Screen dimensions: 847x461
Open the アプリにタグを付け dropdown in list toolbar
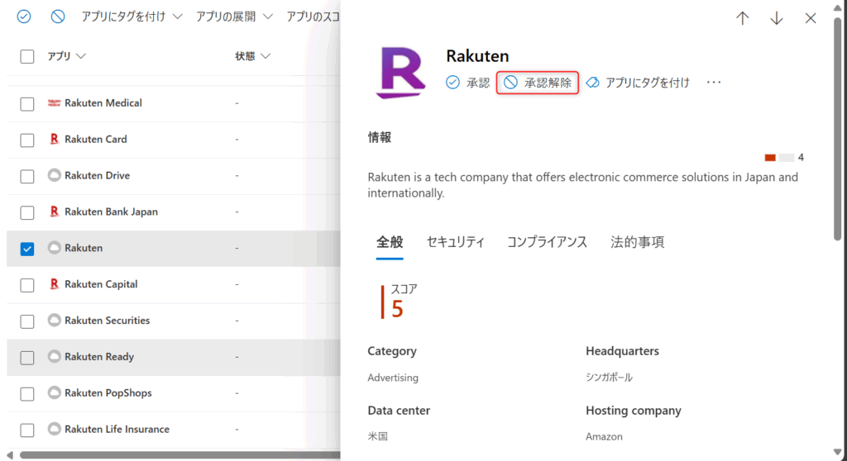pos(132,17)
